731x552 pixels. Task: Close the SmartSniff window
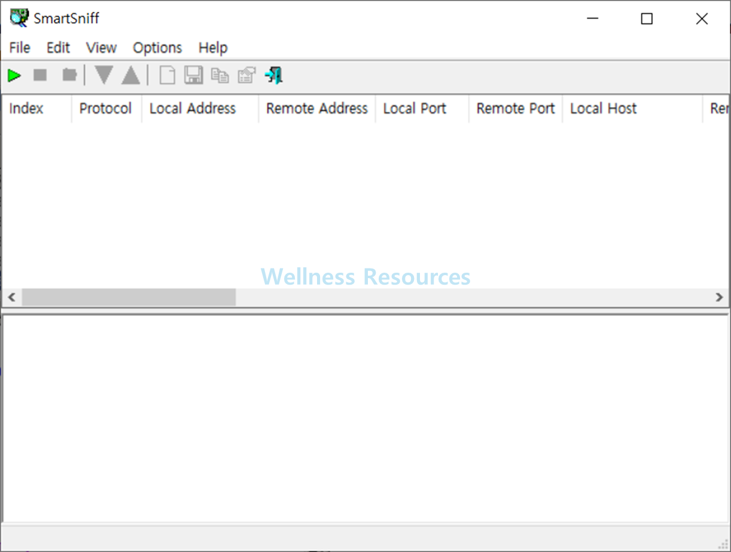(702, 19)
